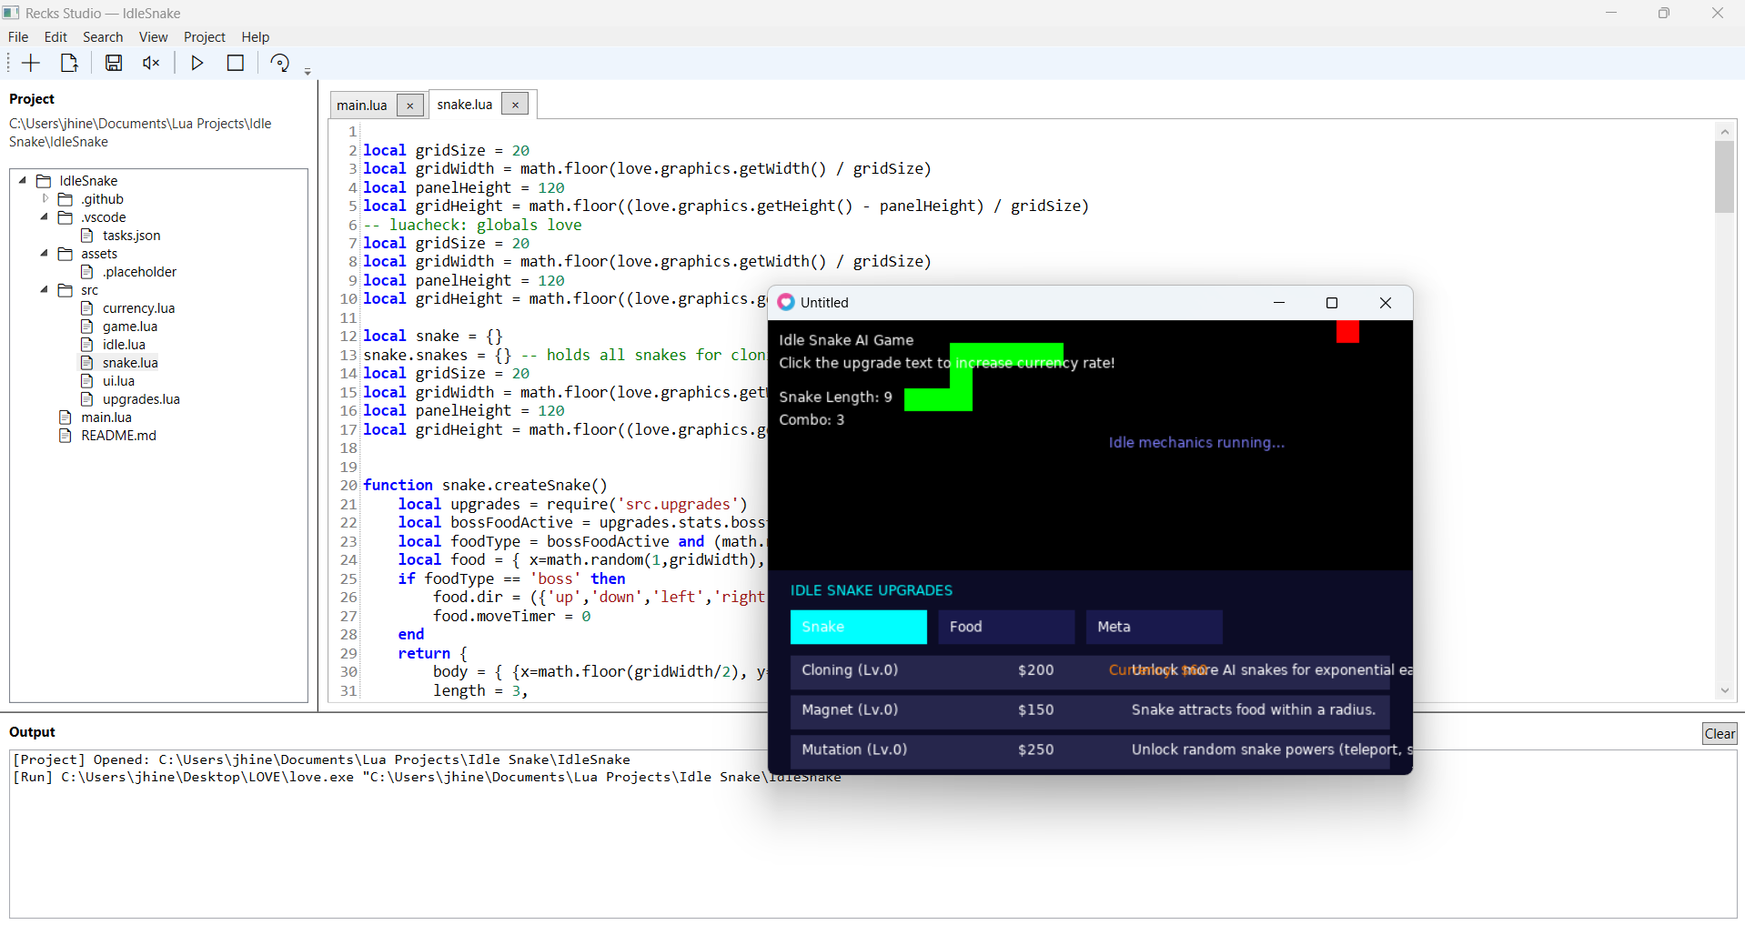Collapse the .vscode folder arrow

coord(45,216)
